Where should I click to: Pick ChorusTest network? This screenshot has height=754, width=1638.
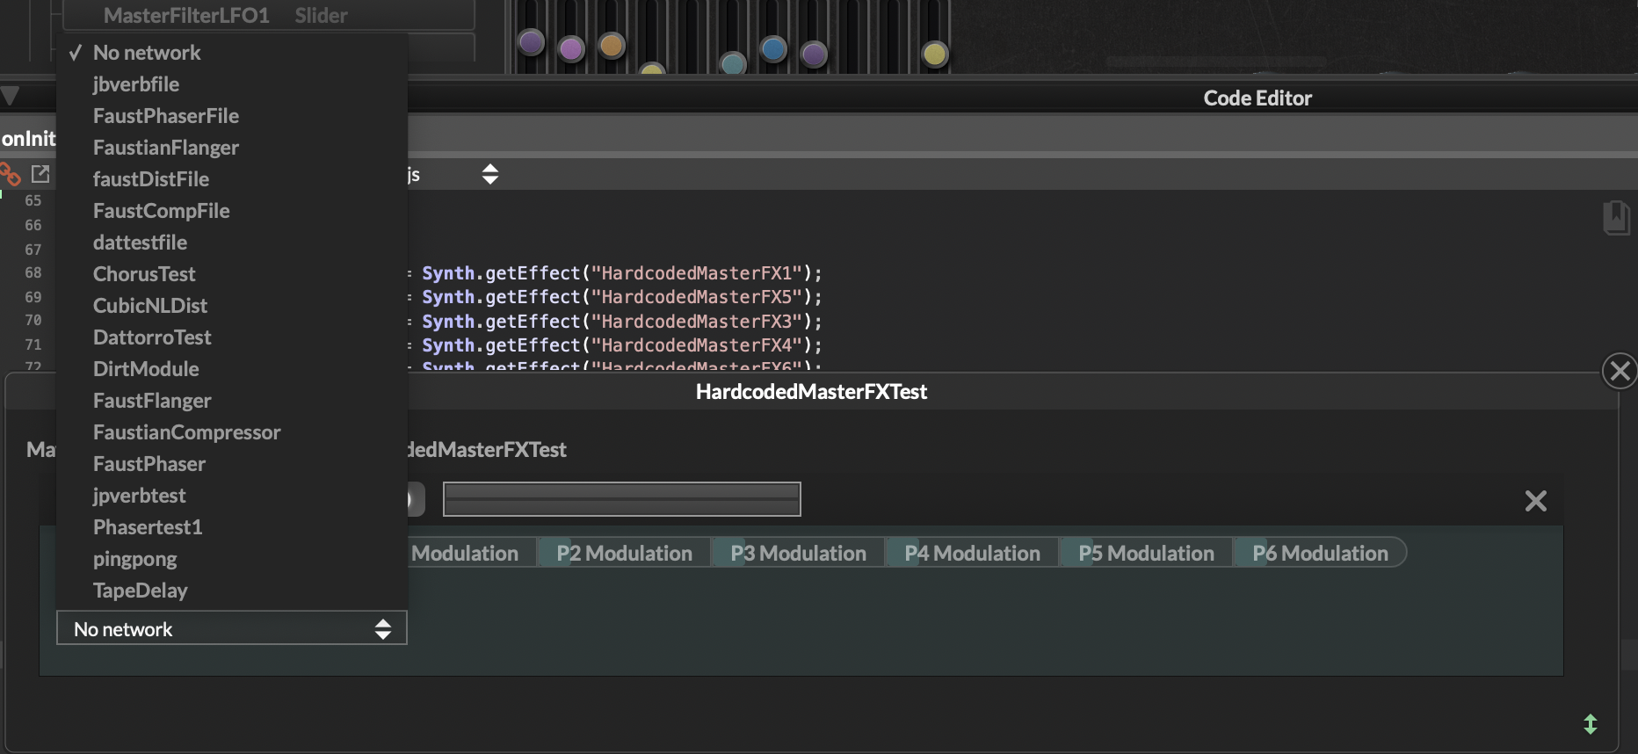[232, 274]
